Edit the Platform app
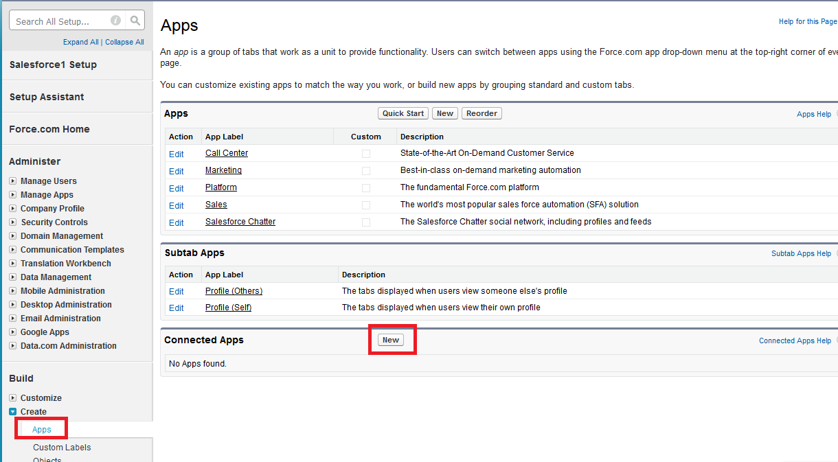 click(x=177, y=189)
